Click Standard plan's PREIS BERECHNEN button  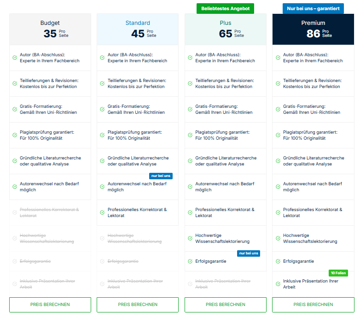[138, 305]
